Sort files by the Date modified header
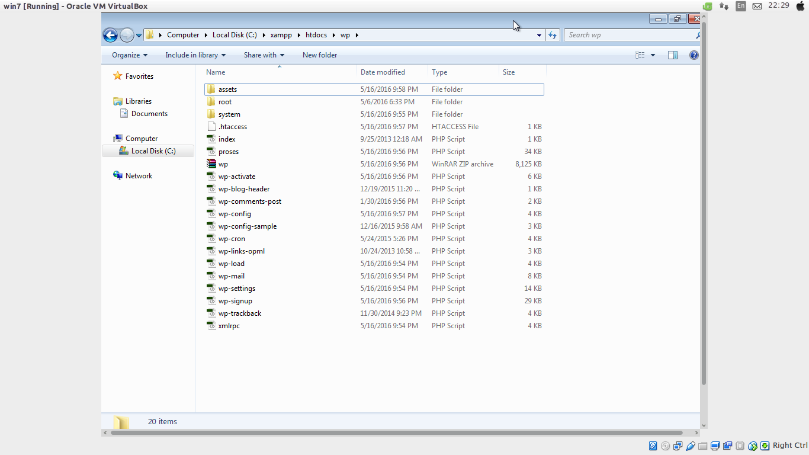This screenshot has width=809, height=455. tap(393, 72)
